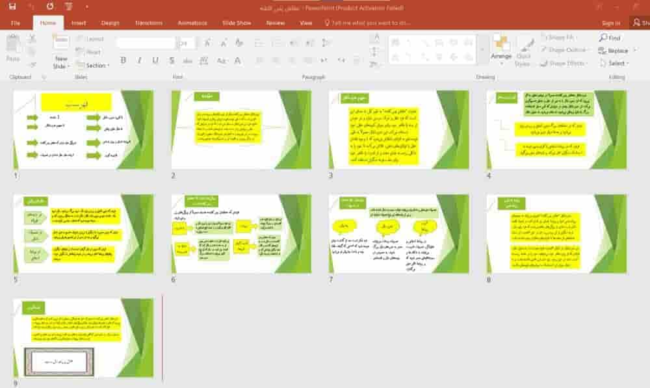Click the Tell me what you want to do box
The height and width of the screenshot is (388, 650).
click(x=368, y=23)
